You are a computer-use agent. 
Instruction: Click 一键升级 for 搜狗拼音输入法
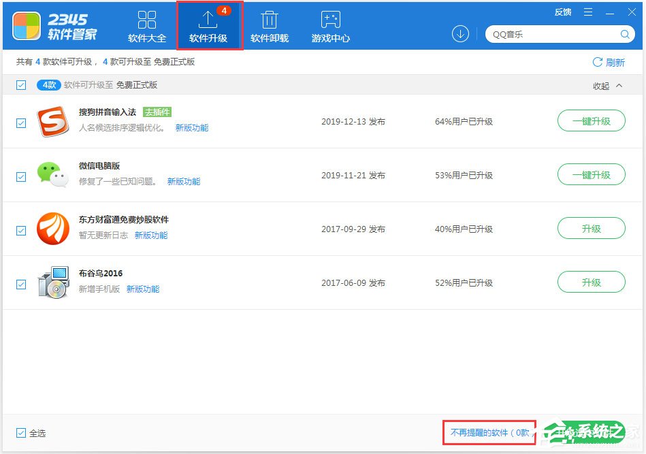click(x=591, y=120)
